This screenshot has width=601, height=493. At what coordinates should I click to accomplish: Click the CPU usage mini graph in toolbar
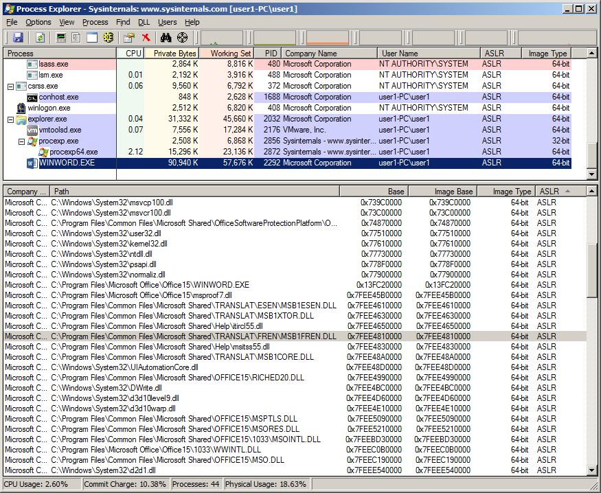coord(222,38)
